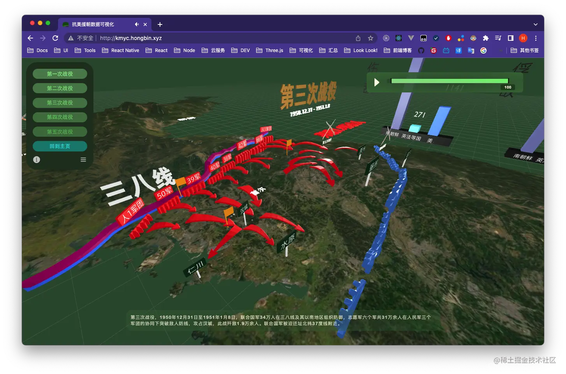Click the 回到主页 button
Screen dimensions: 566x374
(x=60, y=146)
